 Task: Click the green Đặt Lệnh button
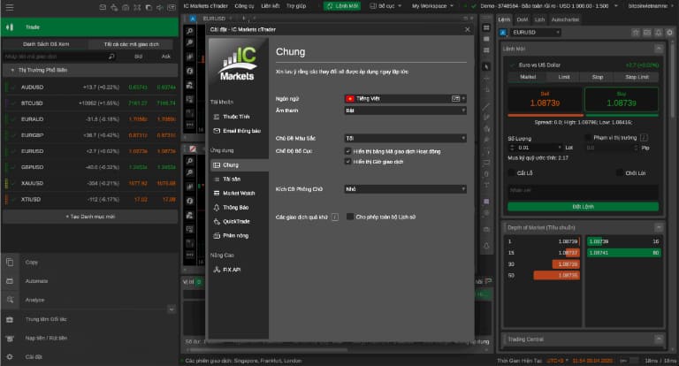(582, 205)
